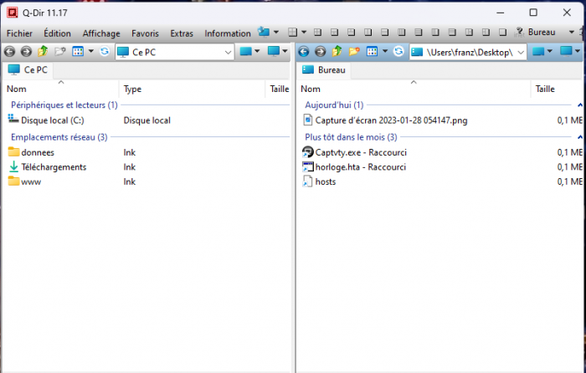Sort the left pane by Type column
This screenshot has height=373, width=586.
click(x=132, y=89)
